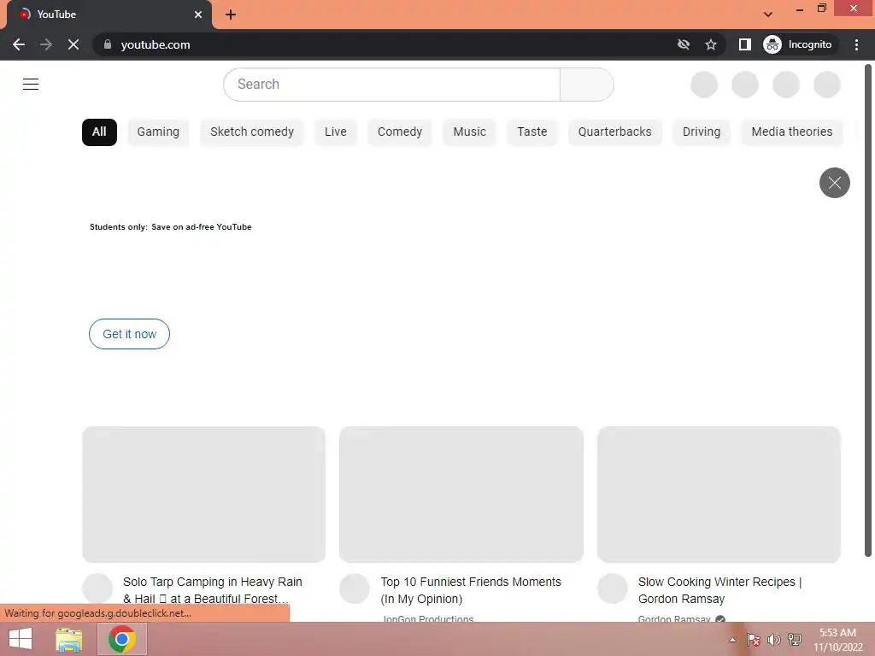
Task: Select the Comedy filter chip
Action: (400, 132)
